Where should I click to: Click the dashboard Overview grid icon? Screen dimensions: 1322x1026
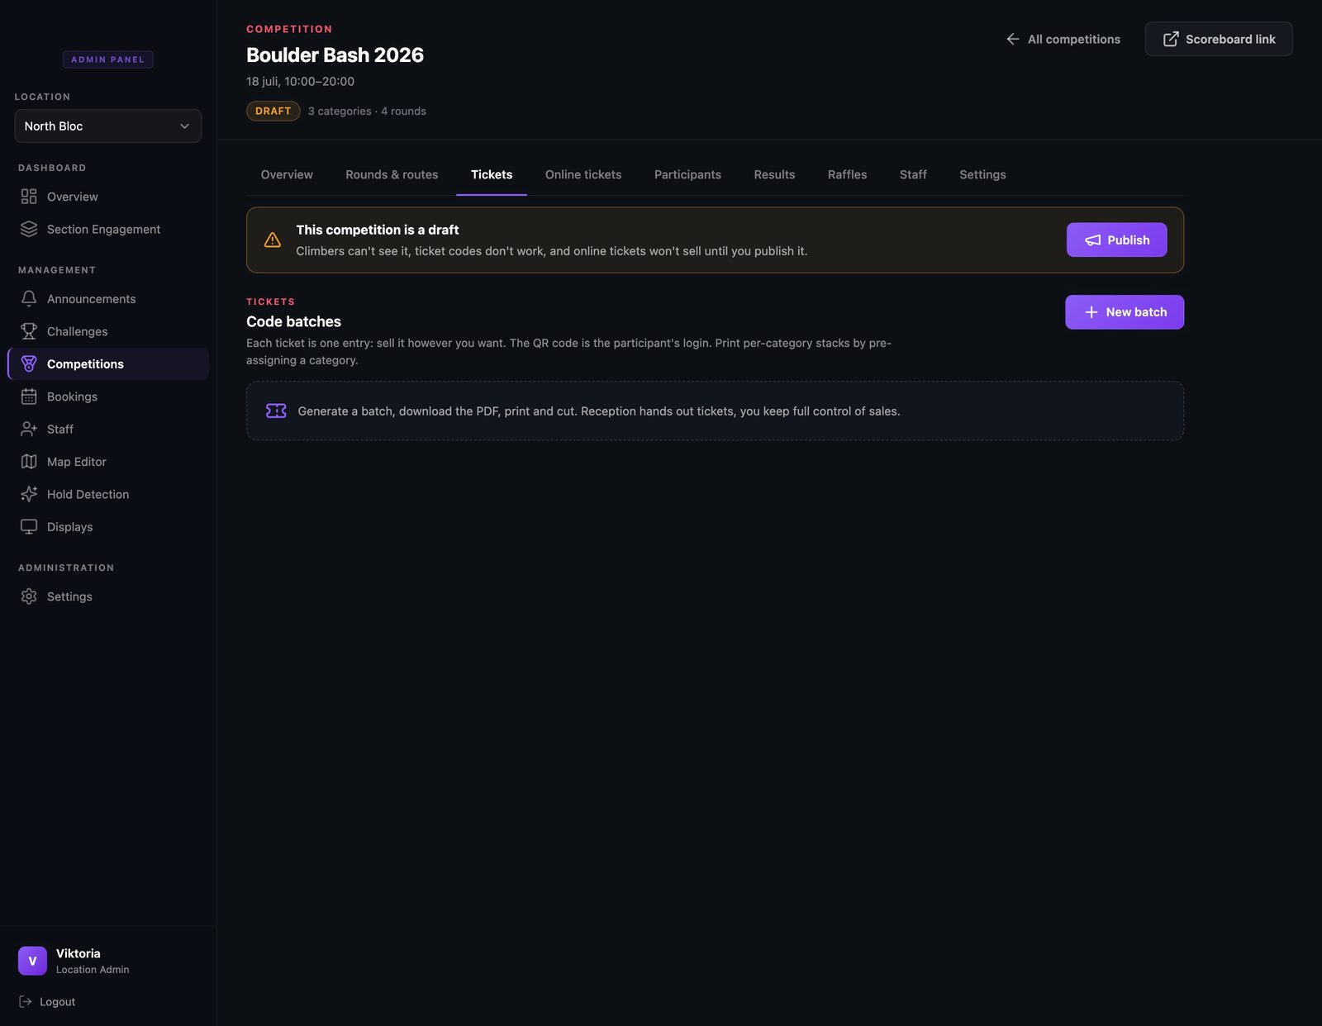coord(29,197)
